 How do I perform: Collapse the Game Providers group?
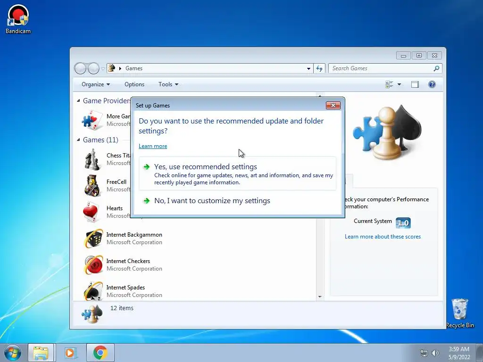click(78, 101)
